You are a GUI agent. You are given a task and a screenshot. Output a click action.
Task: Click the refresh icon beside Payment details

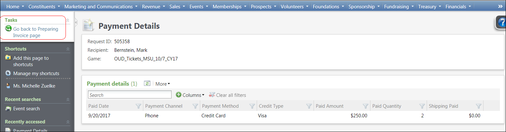coord(147,83)
